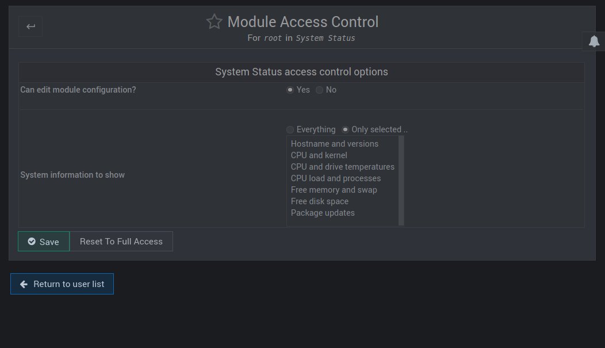Click the root username link
Image resolution: width=605 pixels, height=348 pixels.
pos(272,38)
